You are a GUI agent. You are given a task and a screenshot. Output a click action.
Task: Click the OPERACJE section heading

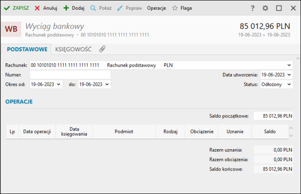tap(19, 102)
